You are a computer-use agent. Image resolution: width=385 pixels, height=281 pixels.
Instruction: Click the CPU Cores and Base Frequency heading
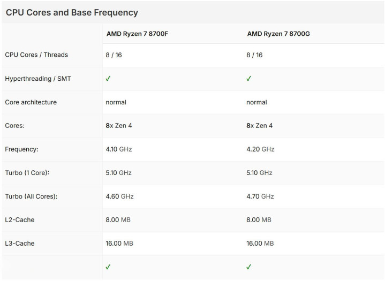point(72,12)
